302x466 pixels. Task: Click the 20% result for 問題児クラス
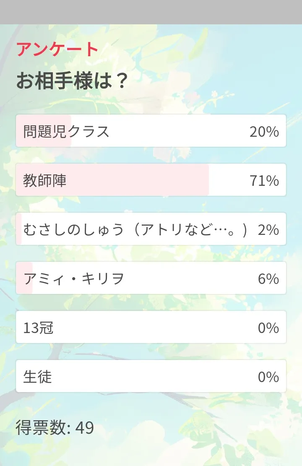[x=264, y=132]
